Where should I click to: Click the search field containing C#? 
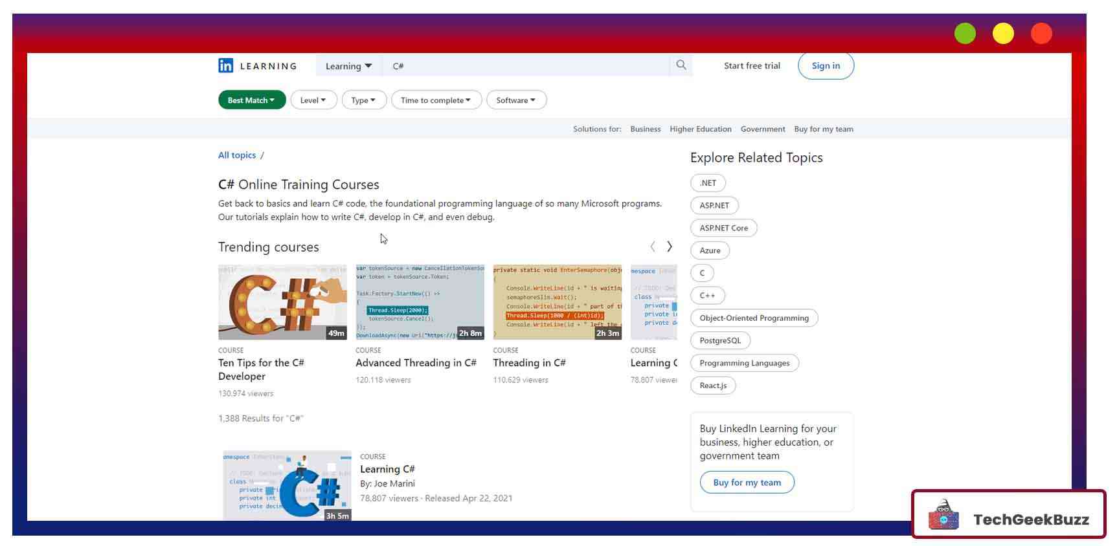pyautogui.click(x=525, y=66)
